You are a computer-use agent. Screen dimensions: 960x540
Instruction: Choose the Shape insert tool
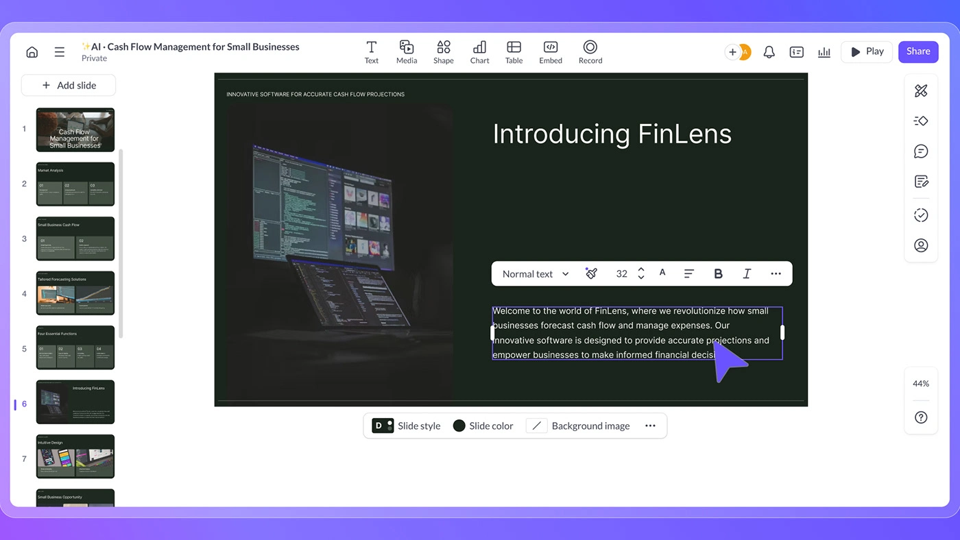(x=444, y=52)
